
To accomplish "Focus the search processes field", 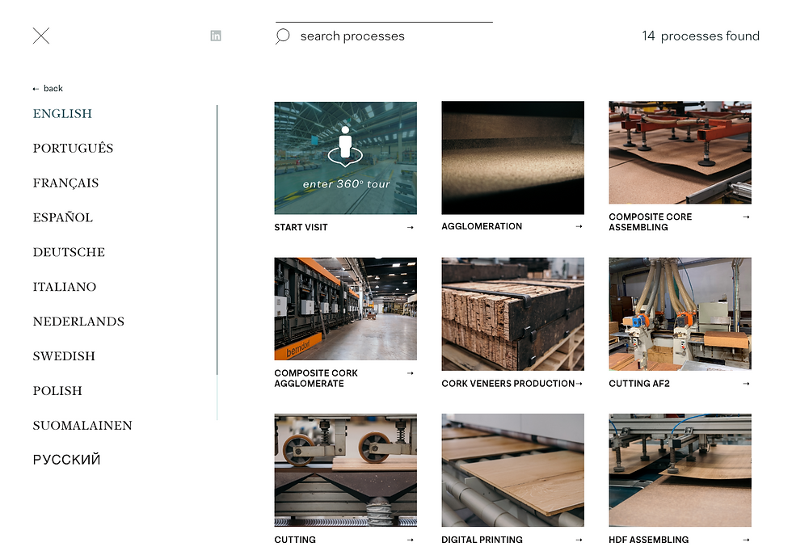I will [x=384, y=36].
